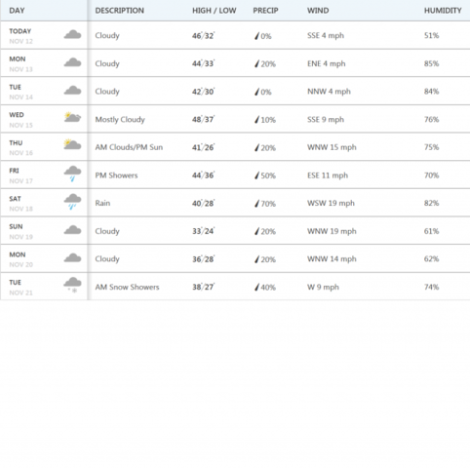Click the snow showers icon for Tue Nov 21
The image size is (470, 468).
tap(72, 286)
